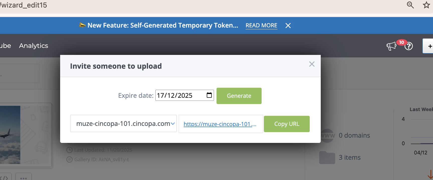This screenshot has width=433, height=180.
Task: Dismiss the New Feature banner
Action: point(288,26)
